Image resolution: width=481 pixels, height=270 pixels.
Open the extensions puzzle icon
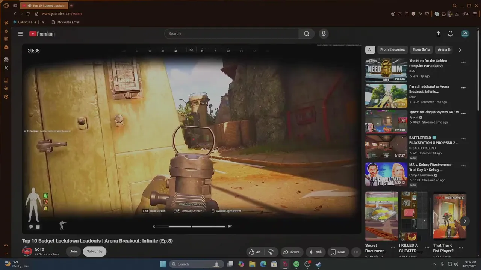[443, 14]
